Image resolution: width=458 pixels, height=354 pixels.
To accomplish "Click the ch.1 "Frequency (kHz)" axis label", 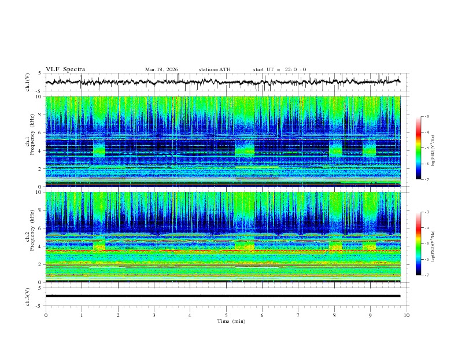I will [32, 134].
